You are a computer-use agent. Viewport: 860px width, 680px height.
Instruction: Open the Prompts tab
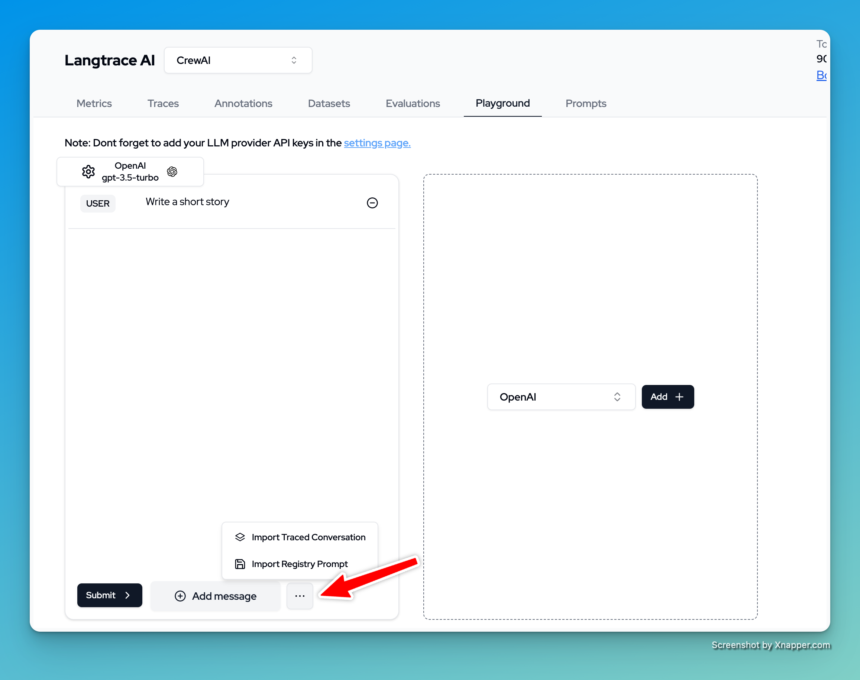pyautogui.click(x=585, y=104)
